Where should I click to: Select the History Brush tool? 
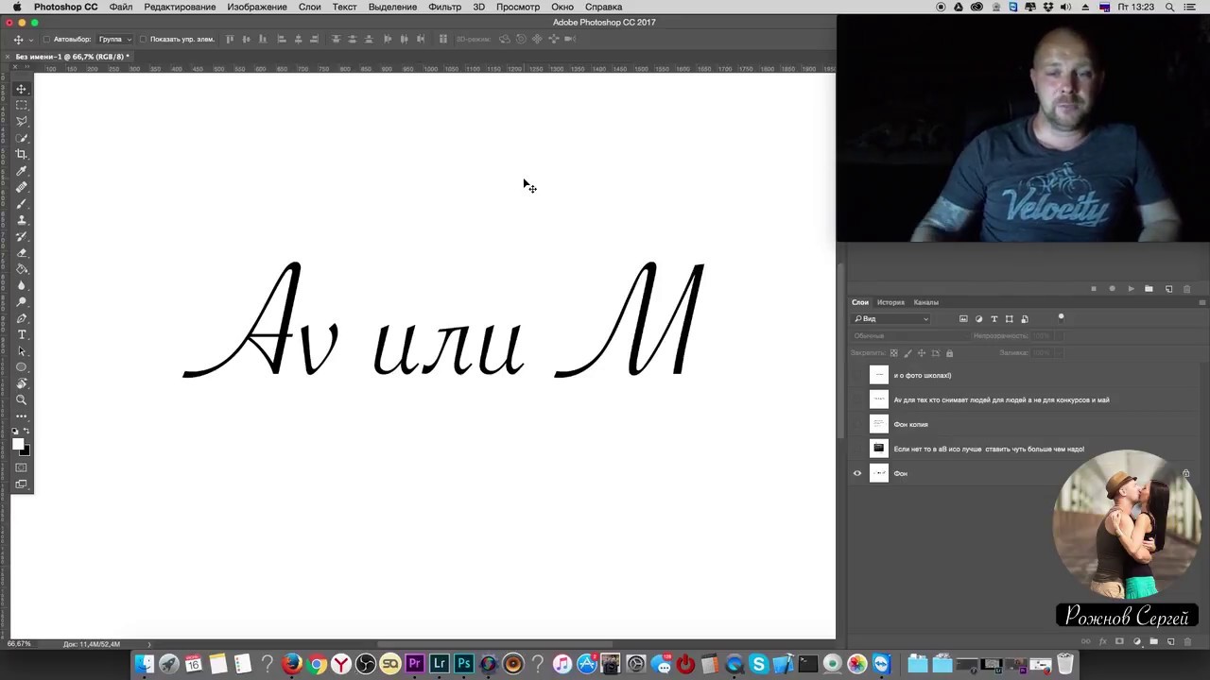point(21,236)
